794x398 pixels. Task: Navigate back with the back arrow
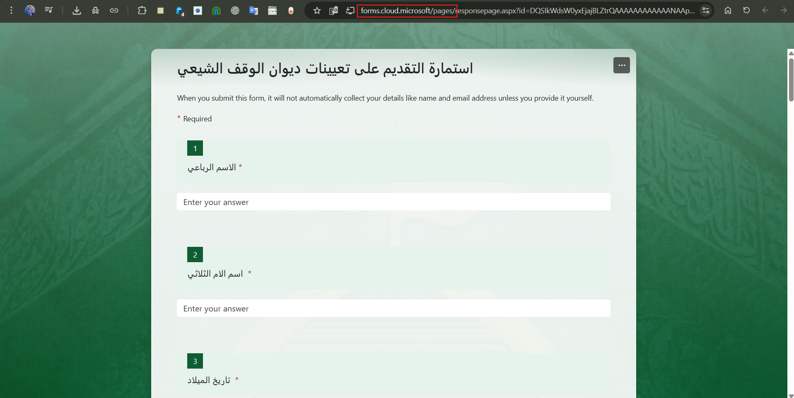pos(764,10)
